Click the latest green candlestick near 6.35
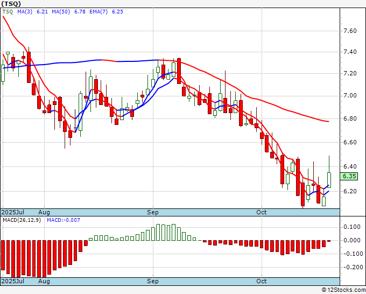366x294 pixels. coord(329,180)
